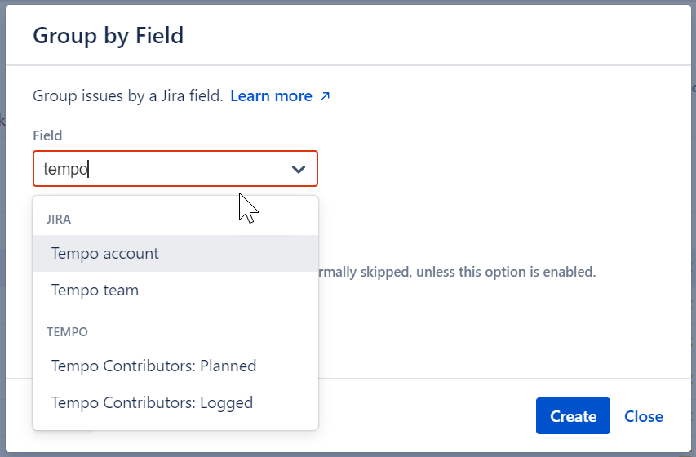This screenshot has width=696, height=457.
Task: Select Tempo Contributors: Logged option
Action: [152, 402]
